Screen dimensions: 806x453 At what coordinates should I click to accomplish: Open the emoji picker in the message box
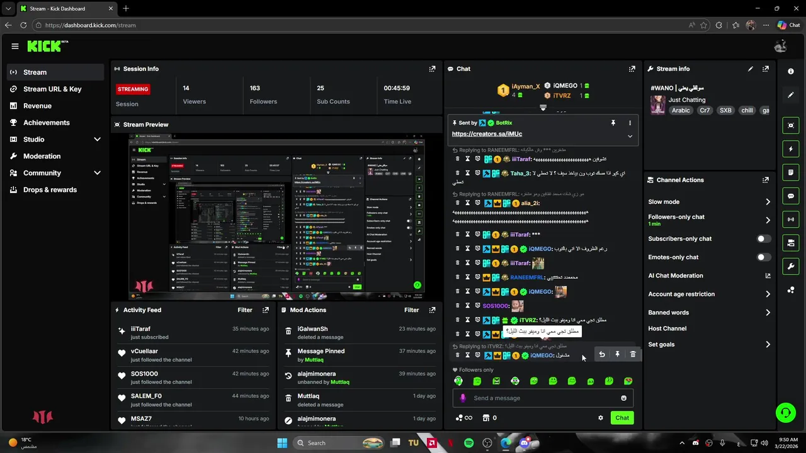tap(624, 398)
